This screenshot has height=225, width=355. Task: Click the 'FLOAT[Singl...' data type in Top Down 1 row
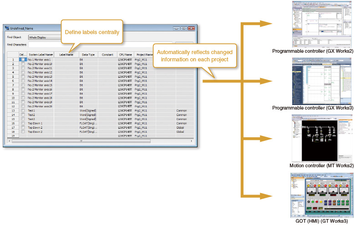tap(88, 123)
